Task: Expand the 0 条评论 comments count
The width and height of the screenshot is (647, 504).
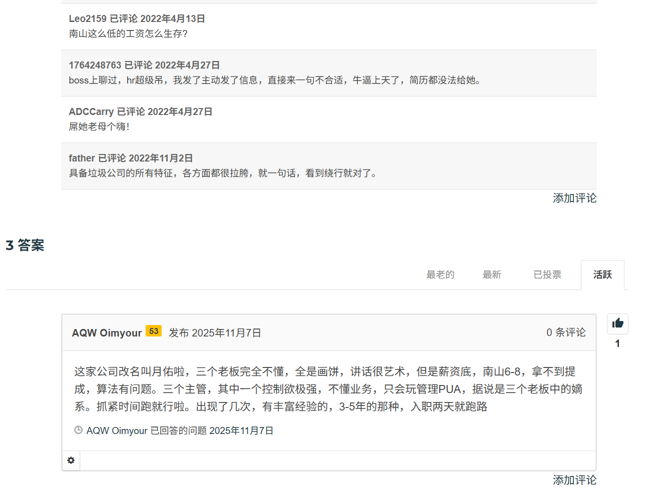Action: pyautogui.click(x=565, y=332)
